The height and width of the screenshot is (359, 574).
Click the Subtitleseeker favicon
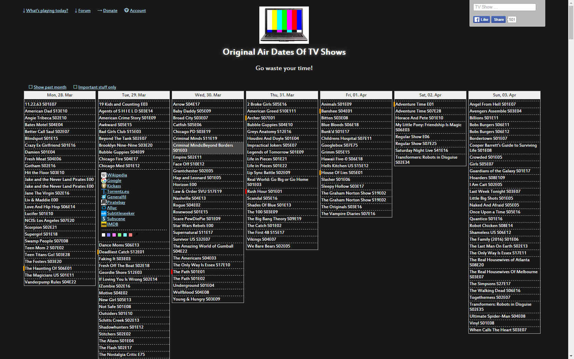point(104,213)
